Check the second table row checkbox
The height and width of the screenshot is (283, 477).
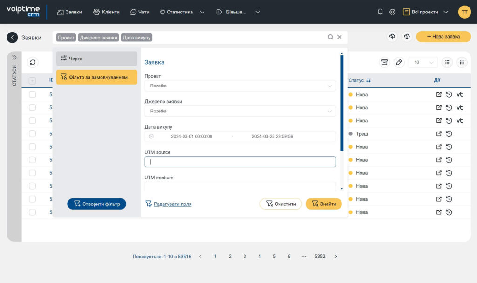(32, 107)
